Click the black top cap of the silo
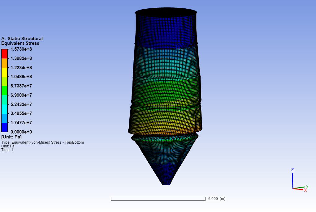 (166, 13)
